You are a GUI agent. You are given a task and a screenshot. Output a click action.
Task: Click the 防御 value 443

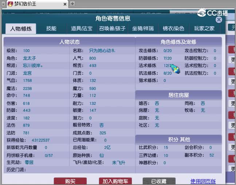click(27, 110)
